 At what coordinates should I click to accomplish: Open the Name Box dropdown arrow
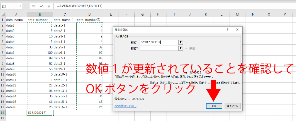(x=20, y=6)
